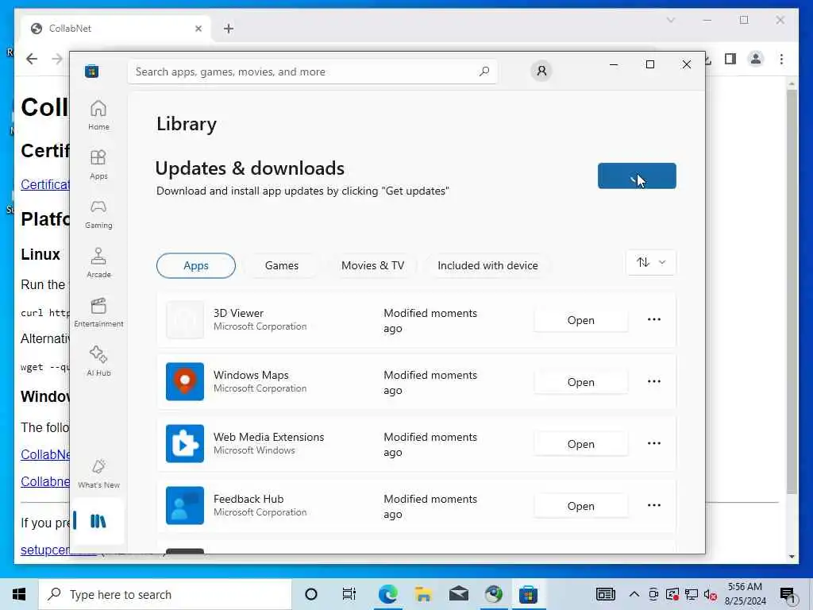Image resolution: width=813 pixels, height=610 pixels.
Task: Click the 'Windows Maps' app name
Action: point(251,375)
